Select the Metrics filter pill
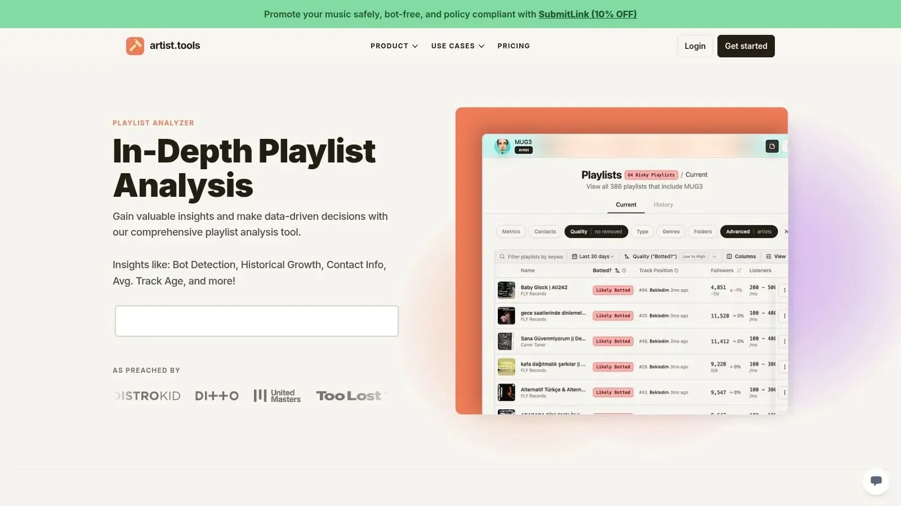The image size is (901, 506). click(x=511, y=232)
